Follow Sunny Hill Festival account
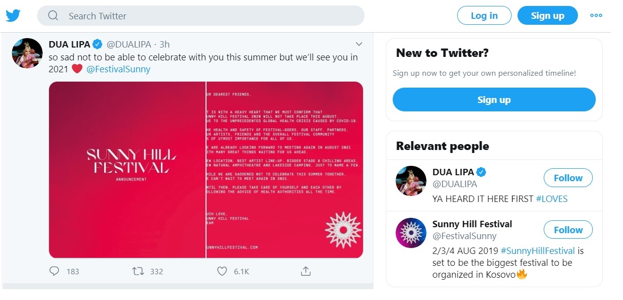 568,230
